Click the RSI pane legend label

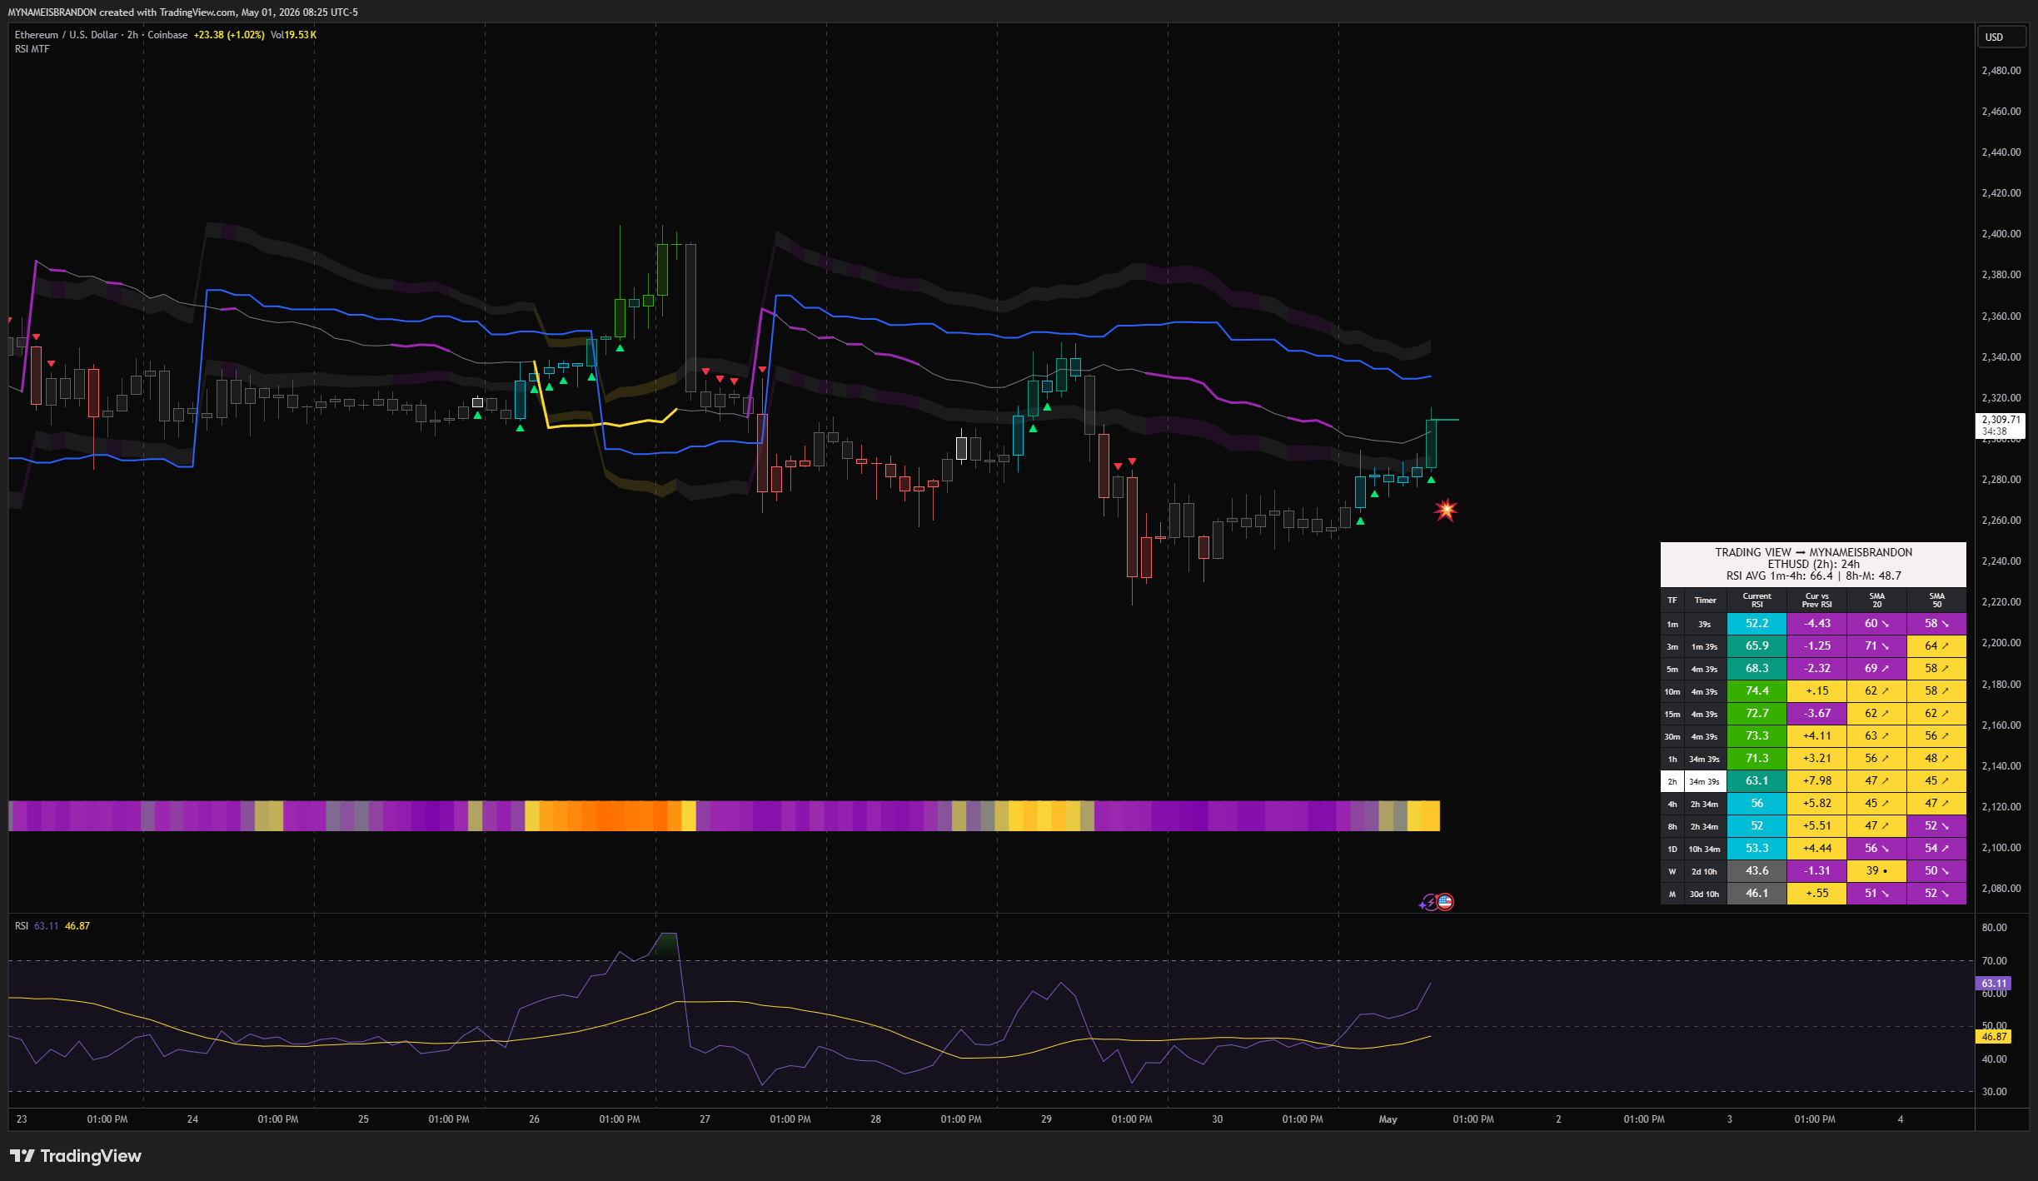coord(22,926)
